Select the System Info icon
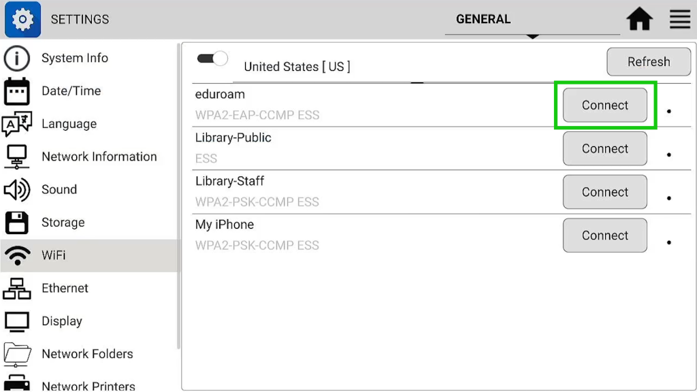Image resolution: width=697 pixels, height=392 pixels. pos(17,59)
